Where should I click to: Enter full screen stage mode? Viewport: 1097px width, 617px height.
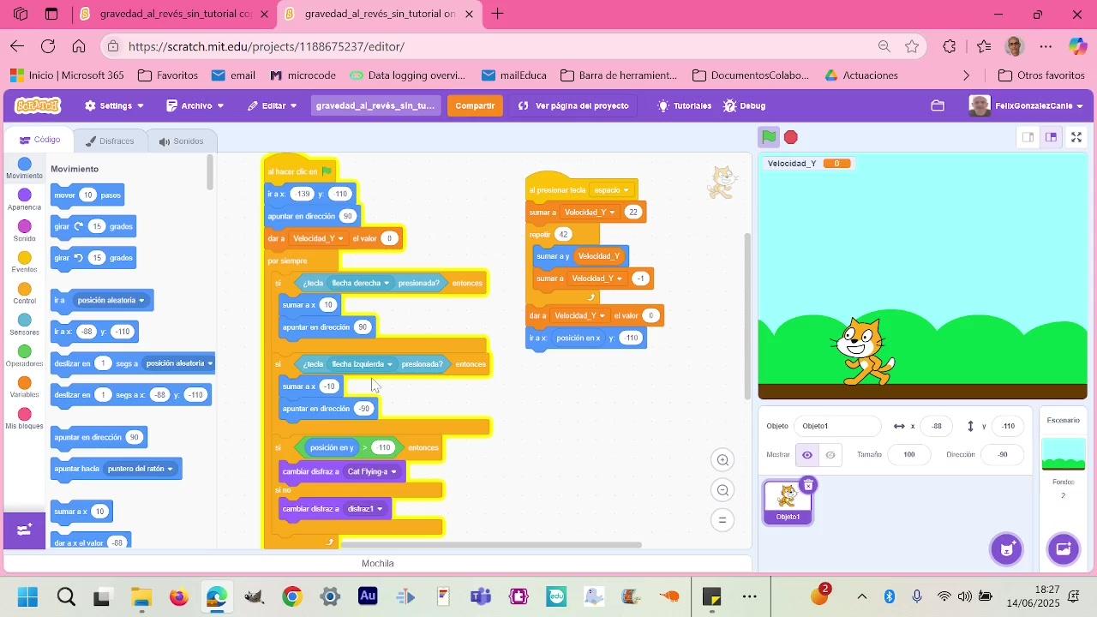click(x=1077, y=137)
